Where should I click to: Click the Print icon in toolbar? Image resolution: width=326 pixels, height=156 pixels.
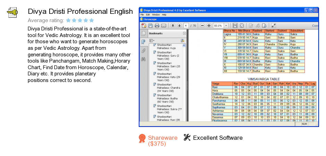(x=157, y=26)
